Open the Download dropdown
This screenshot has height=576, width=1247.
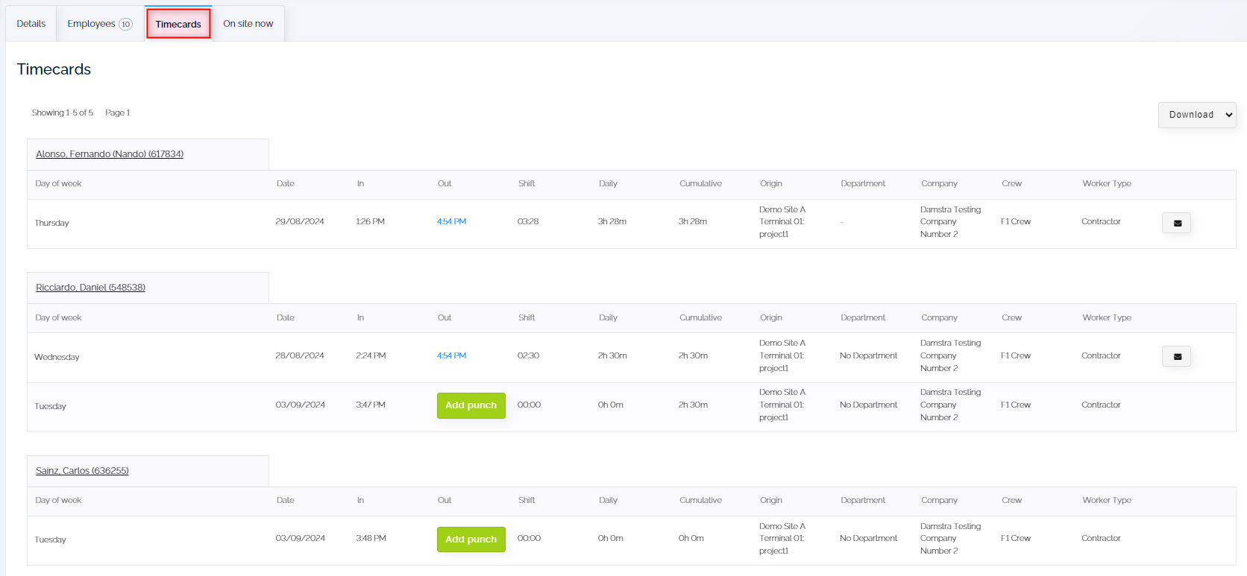pyautogui.click(x=1197, y=115)
